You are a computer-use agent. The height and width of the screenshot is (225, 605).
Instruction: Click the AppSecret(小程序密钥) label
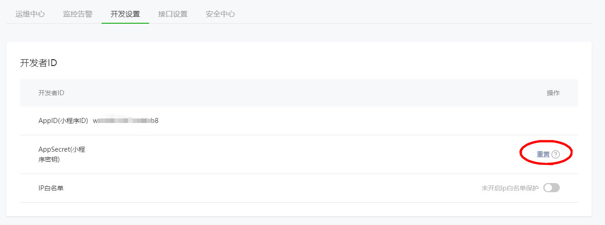[61, 154]
